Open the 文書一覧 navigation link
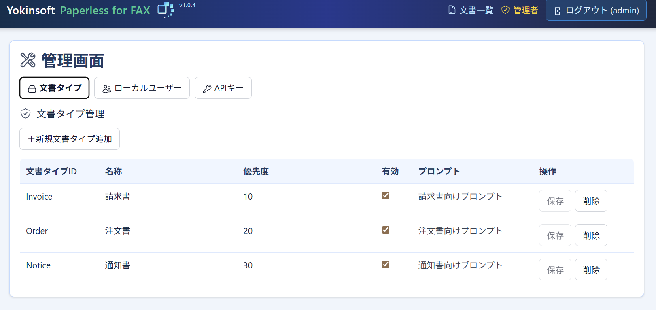 [x=471, y=10]
